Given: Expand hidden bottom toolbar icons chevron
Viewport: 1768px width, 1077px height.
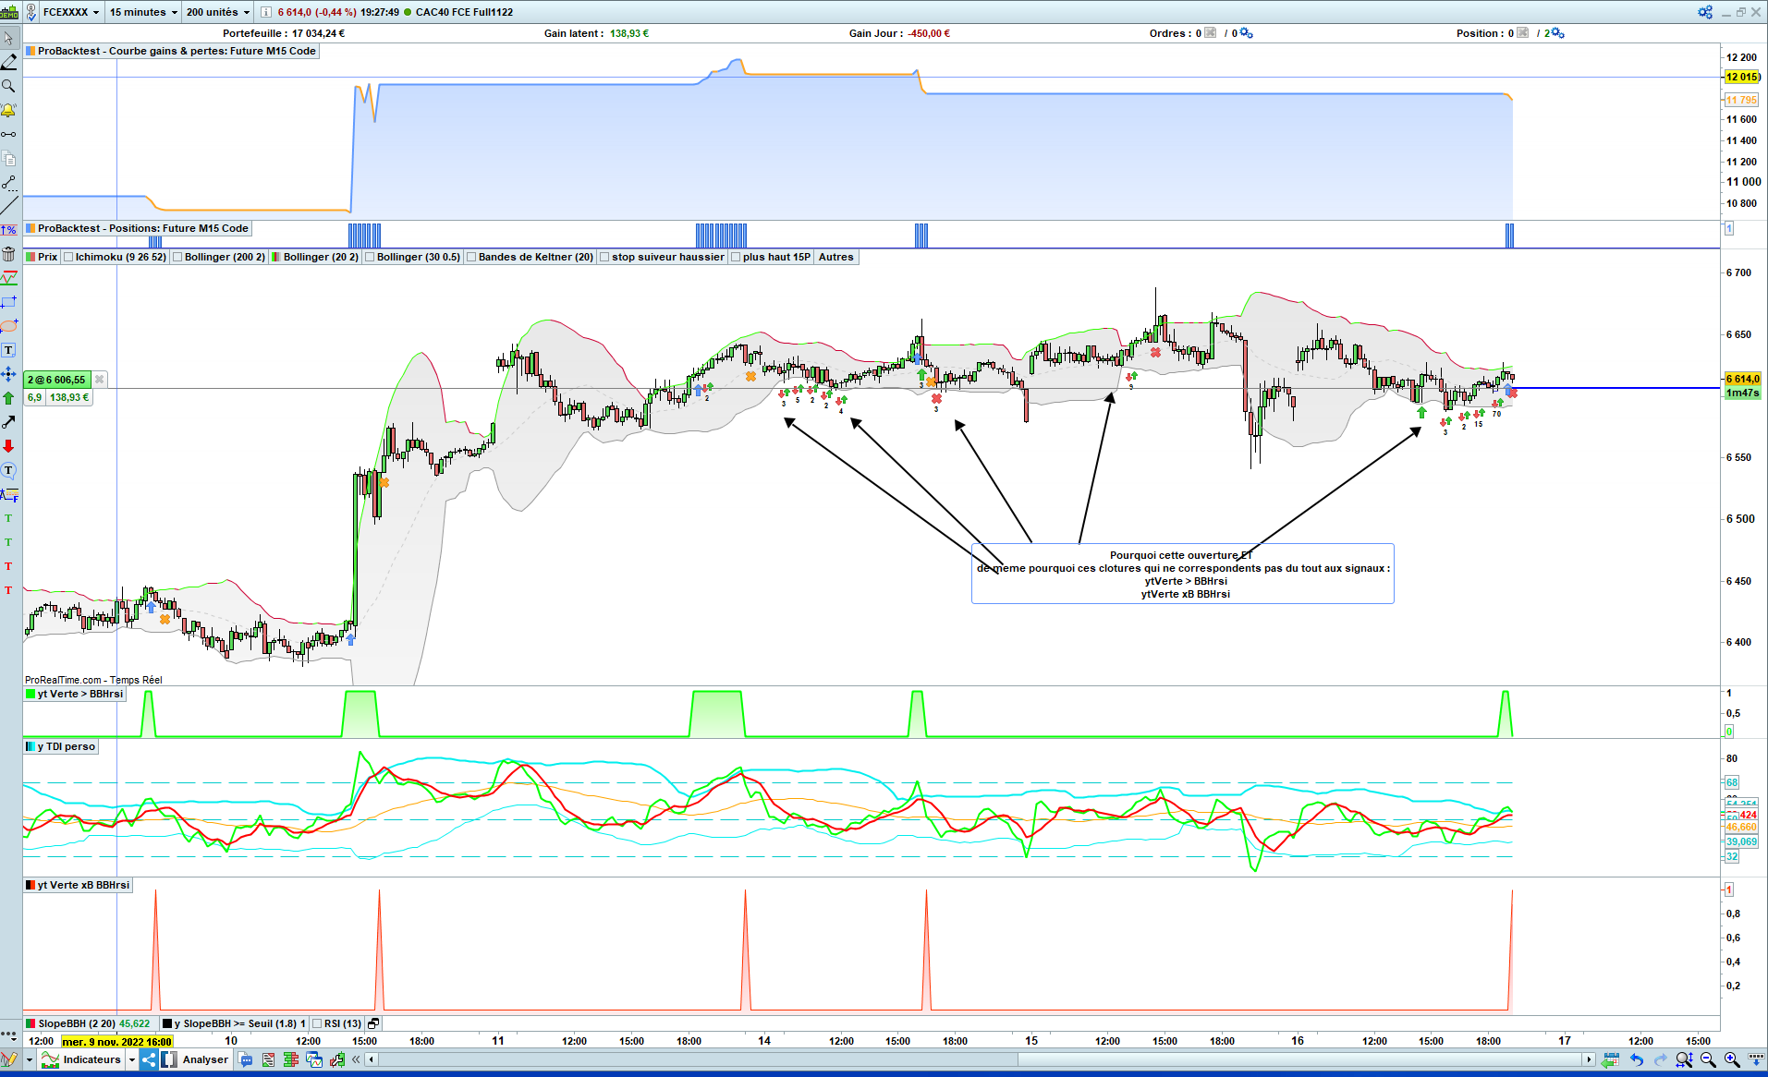Looking at the screenshot, I should 356,1059.
